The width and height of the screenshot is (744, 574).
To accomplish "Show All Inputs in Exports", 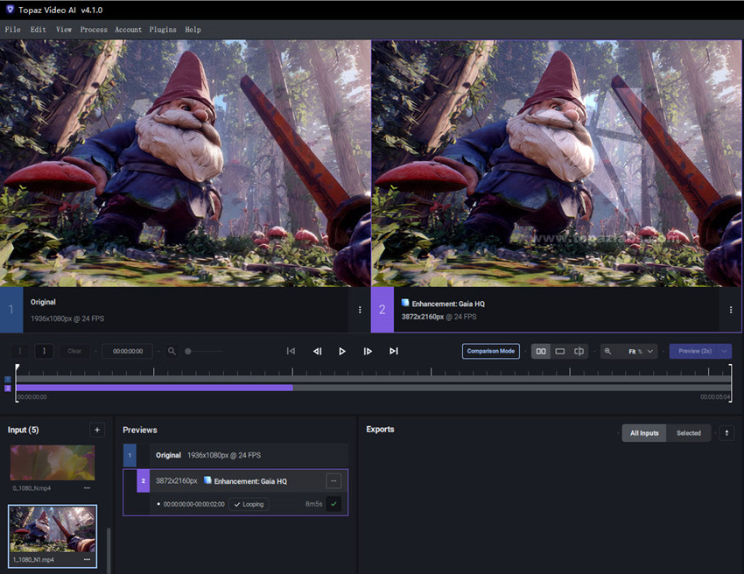I will [x=644, y=433].
